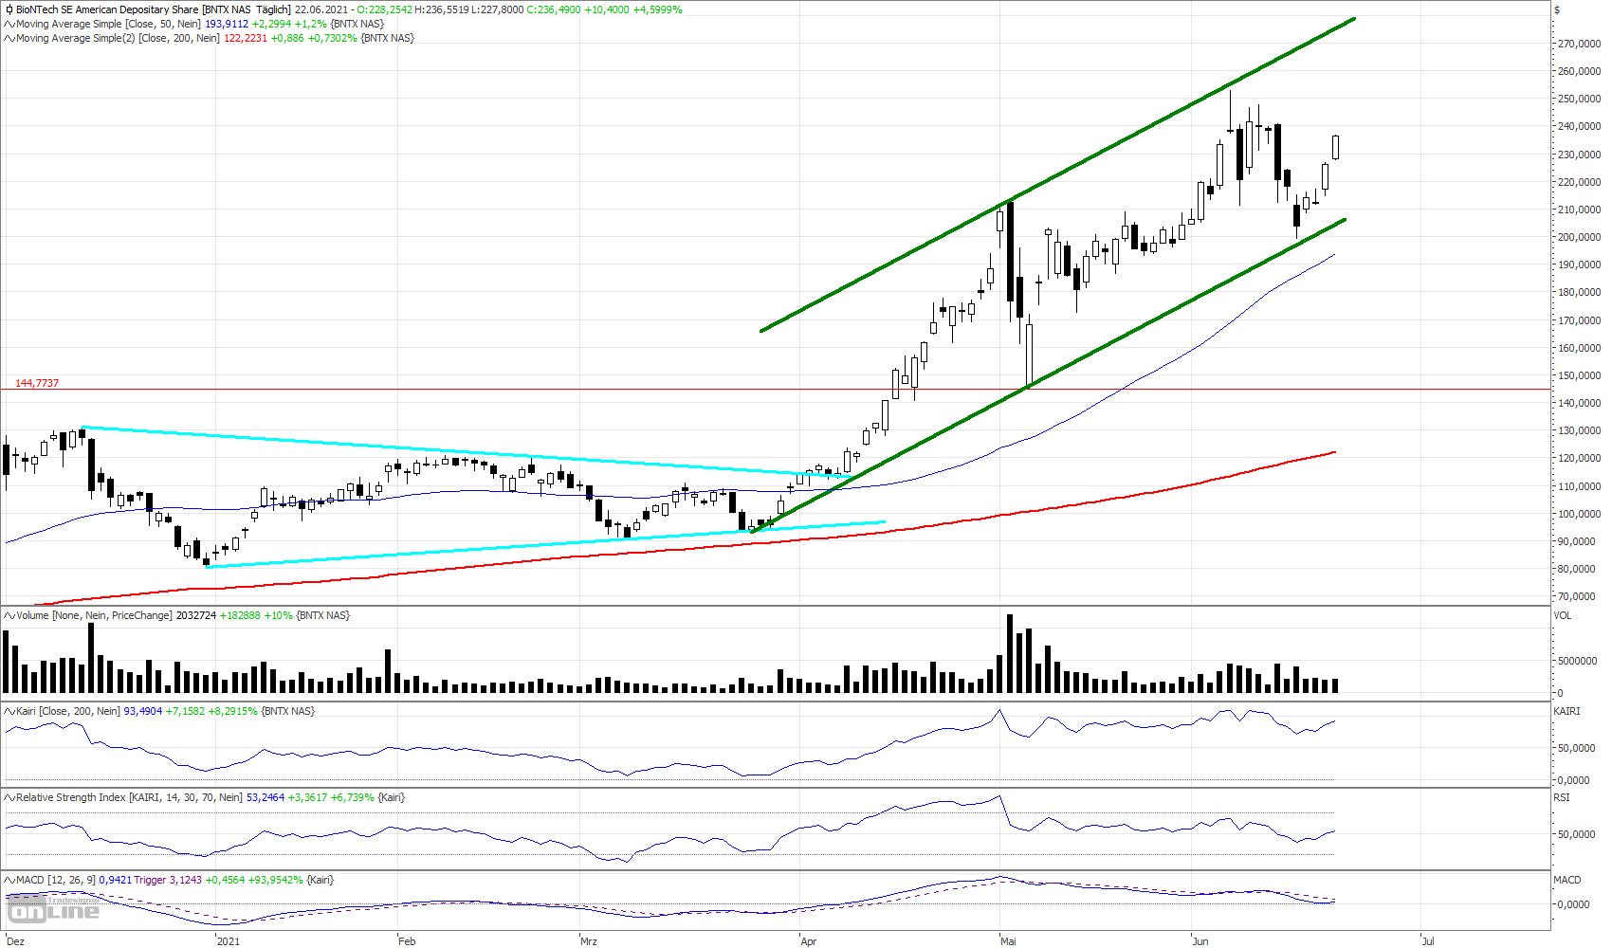
Task: Click the Apr label on time axis
Action: pyautogui.click(x=809, y=941)
